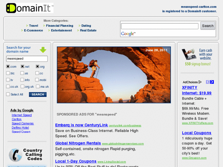Visit www.XFINITYoffers.com link
The width and height of the screenshot is (223, 167).
[198, 123]
